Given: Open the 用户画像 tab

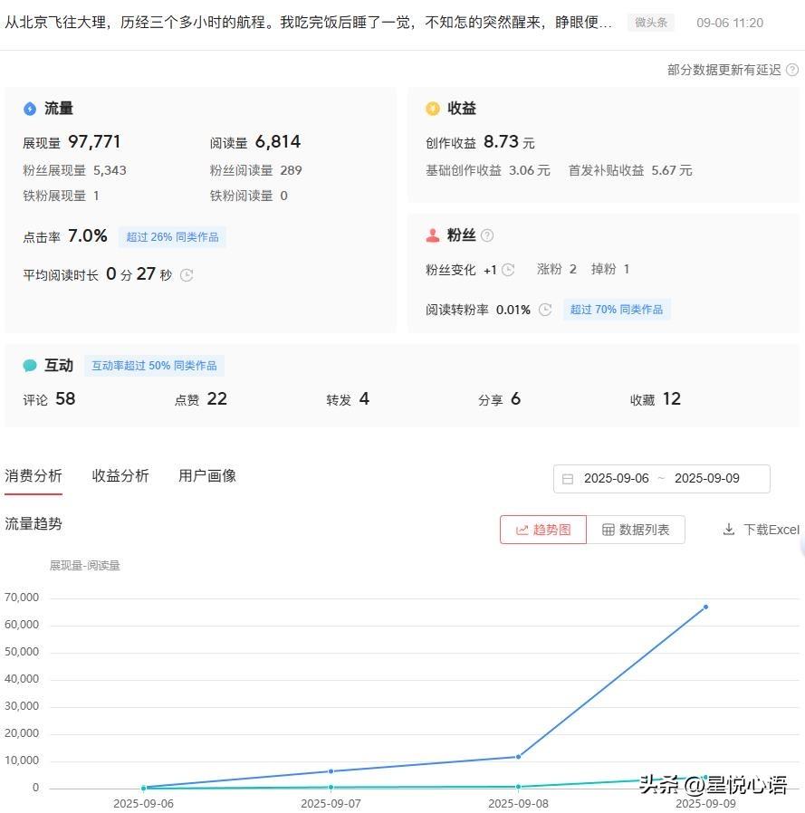Looking at the screenshot, I should point(207,475).
